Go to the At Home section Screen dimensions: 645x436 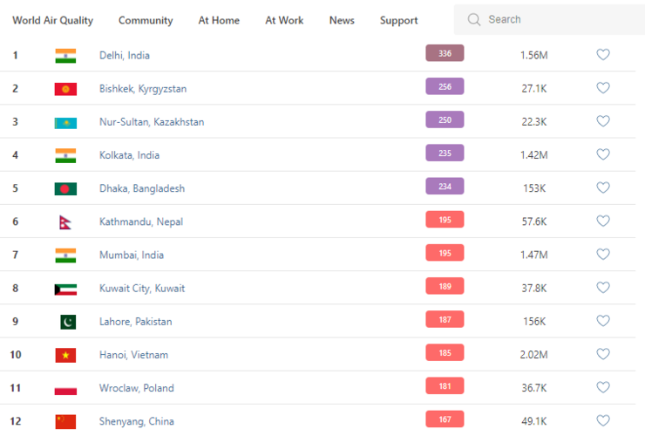[219, 20]
